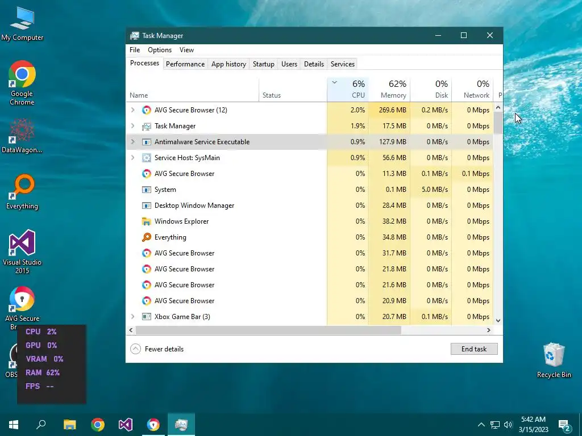Switch to the Users tab
The width and height of the screenshot is (582, 436).
pos(289,64)
